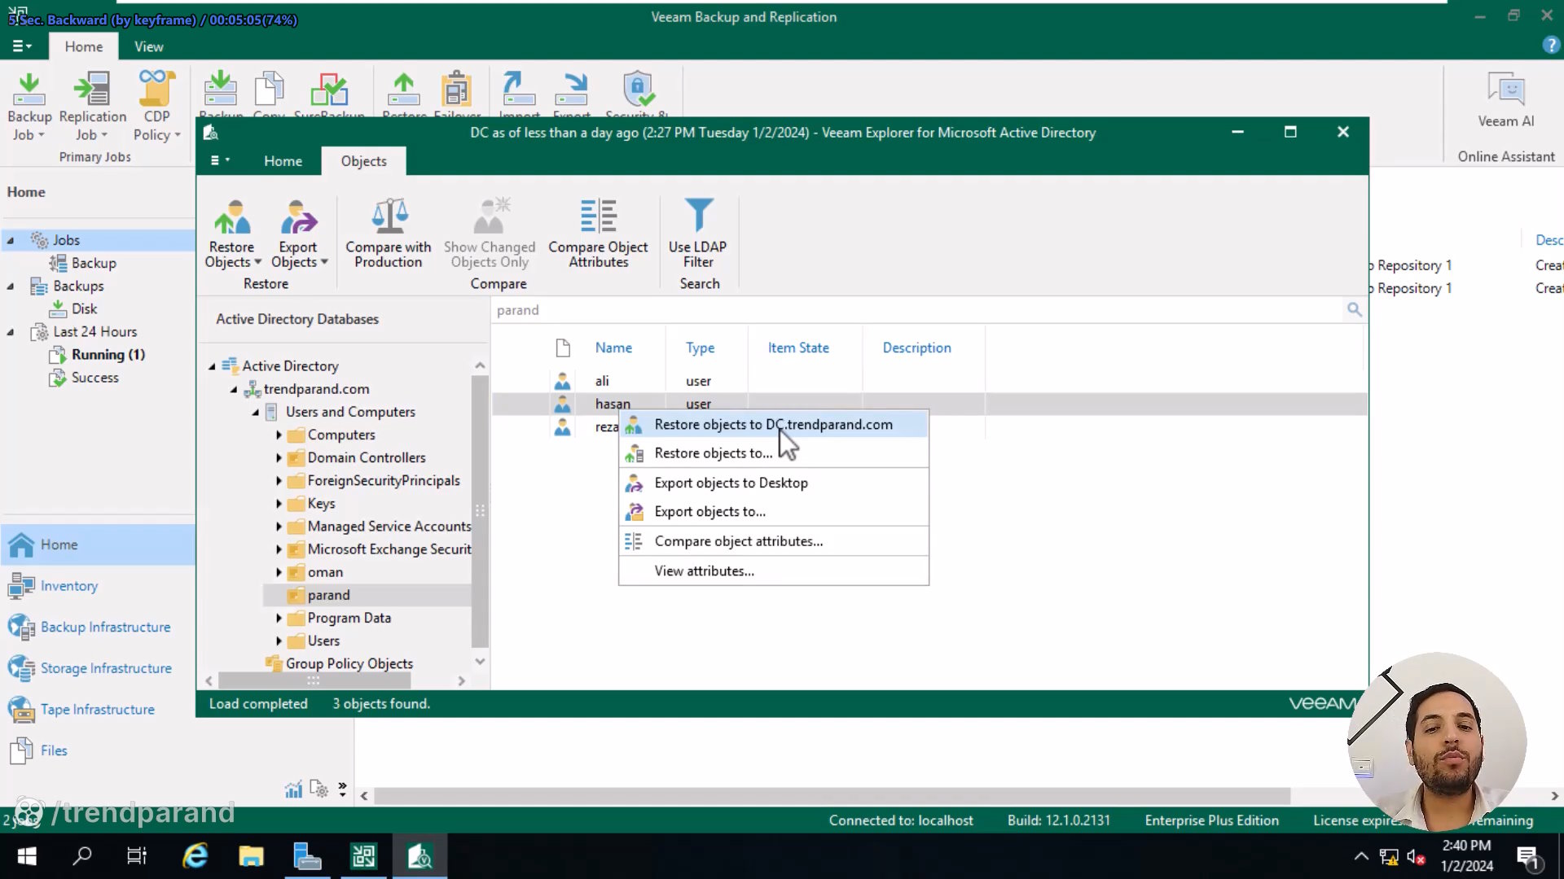Viewport: 1564px width, 879px height.
Task: Choose View attributes... menu entry
Action: coord(774,571)
